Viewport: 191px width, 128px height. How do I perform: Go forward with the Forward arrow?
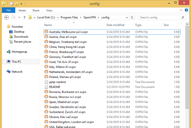point(13,18)
